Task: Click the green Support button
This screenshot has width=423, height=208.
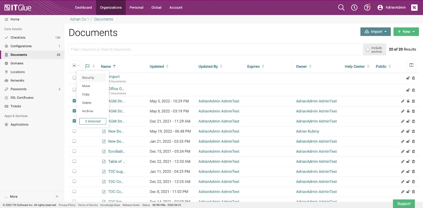Action: [x=404, y=204]
